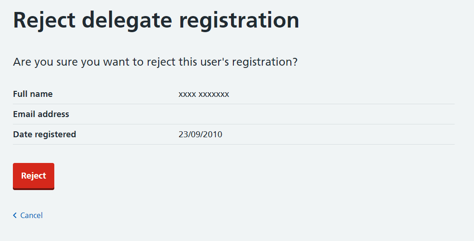Click the back chevron icon beside Cancel
Viewport: 474px width, 241px height.
[15, 215]
